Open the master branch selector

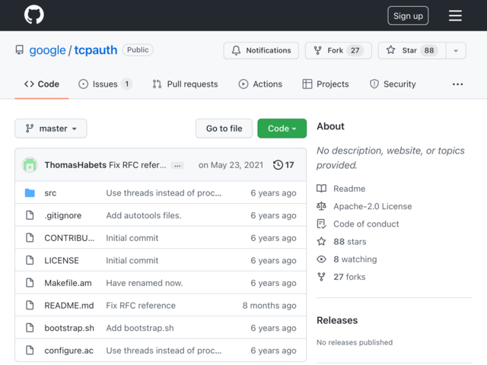[51, 129]
